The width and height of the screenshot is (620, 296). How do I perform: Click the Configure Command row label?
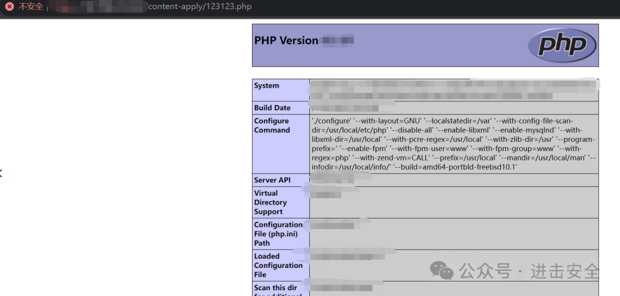272,125
